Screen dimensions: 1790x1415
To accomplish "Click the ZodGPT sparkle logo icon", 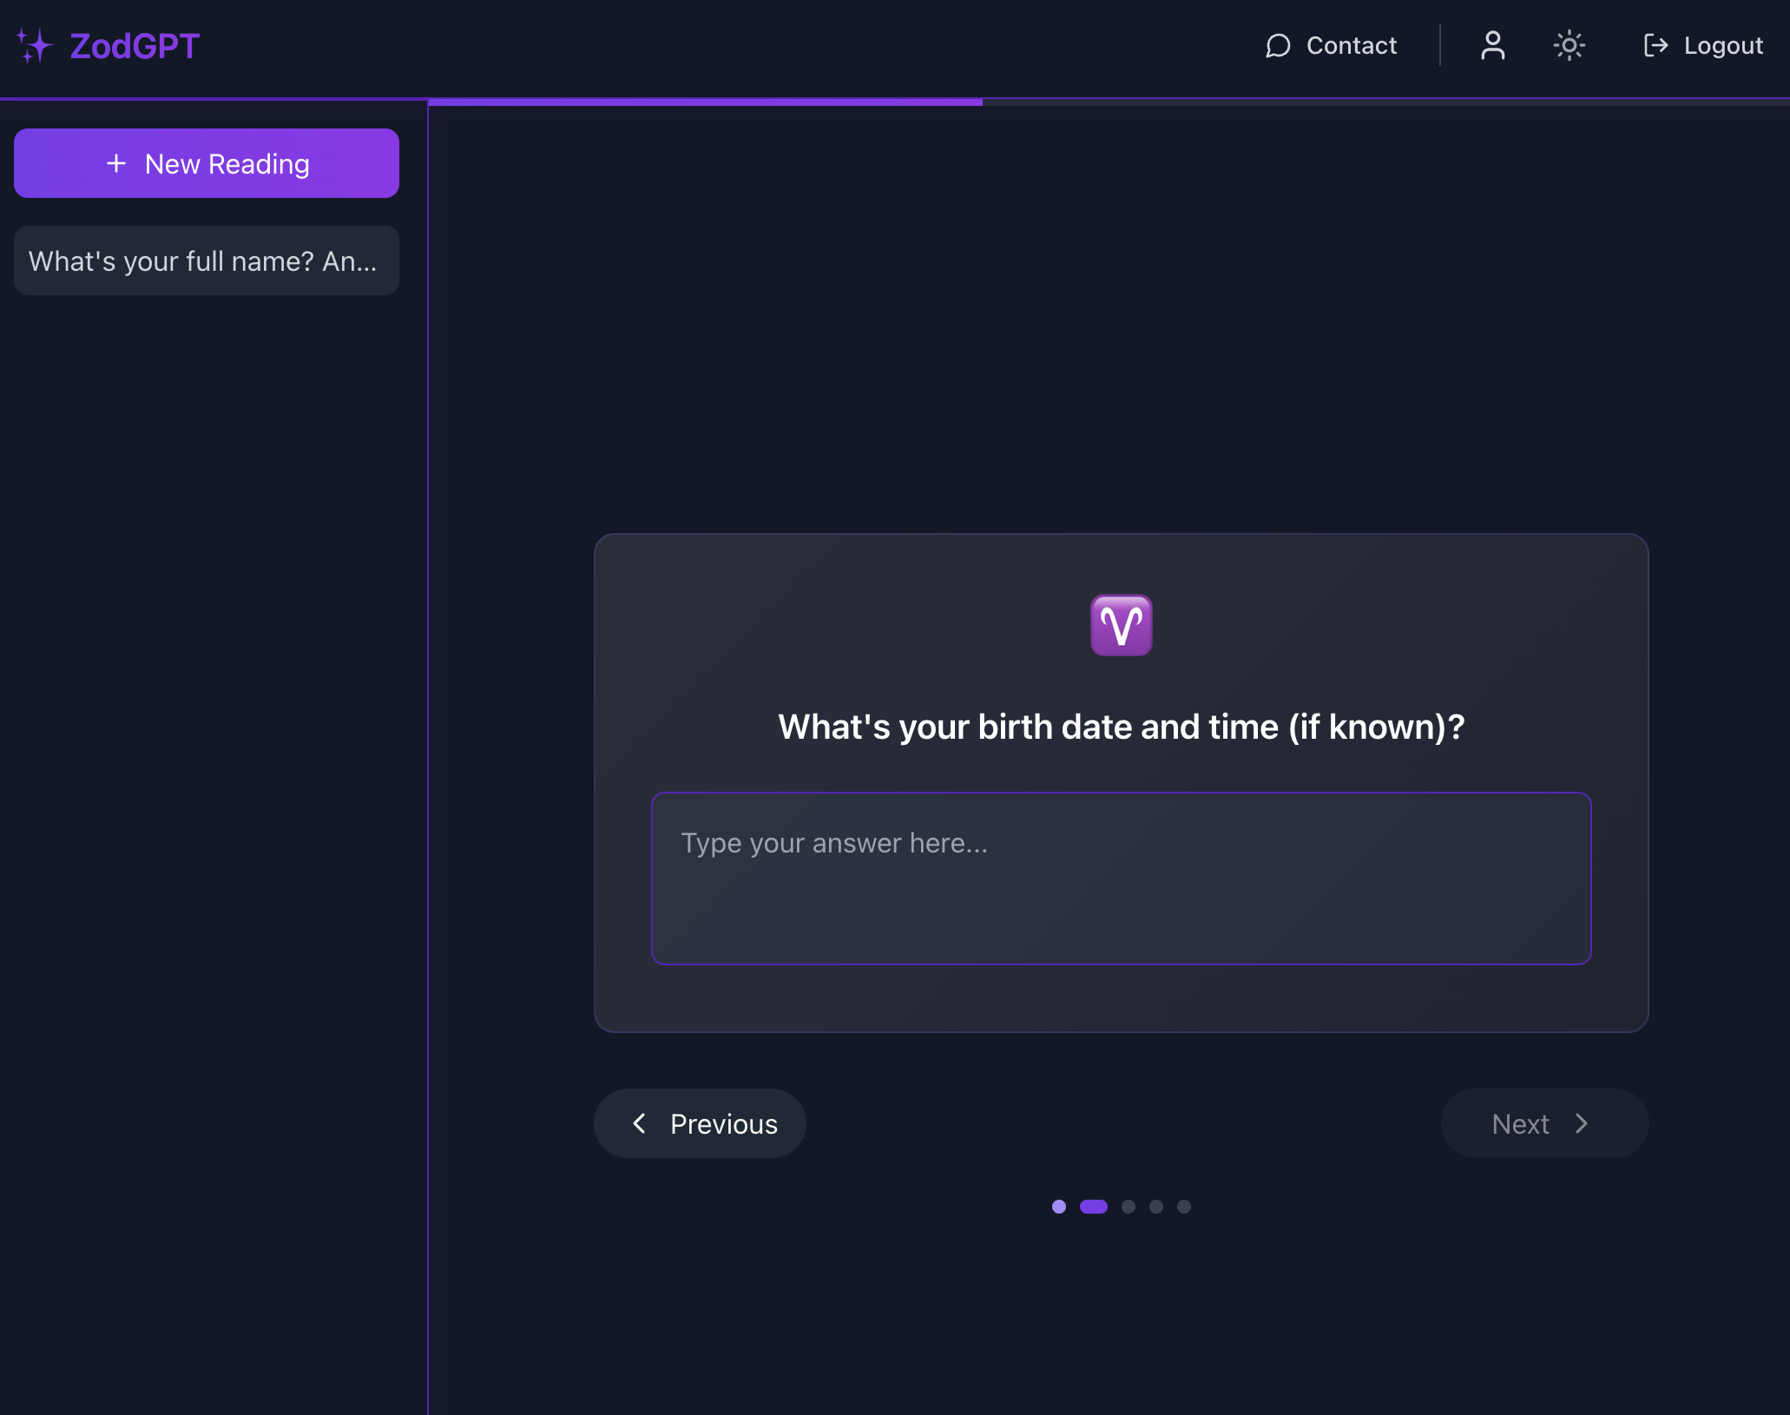I will (35, 45).
